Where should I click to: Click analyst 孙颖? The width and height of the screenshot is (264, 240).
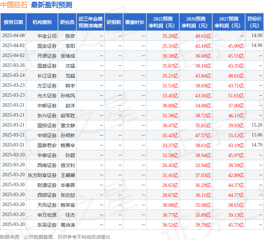[70, 155]
